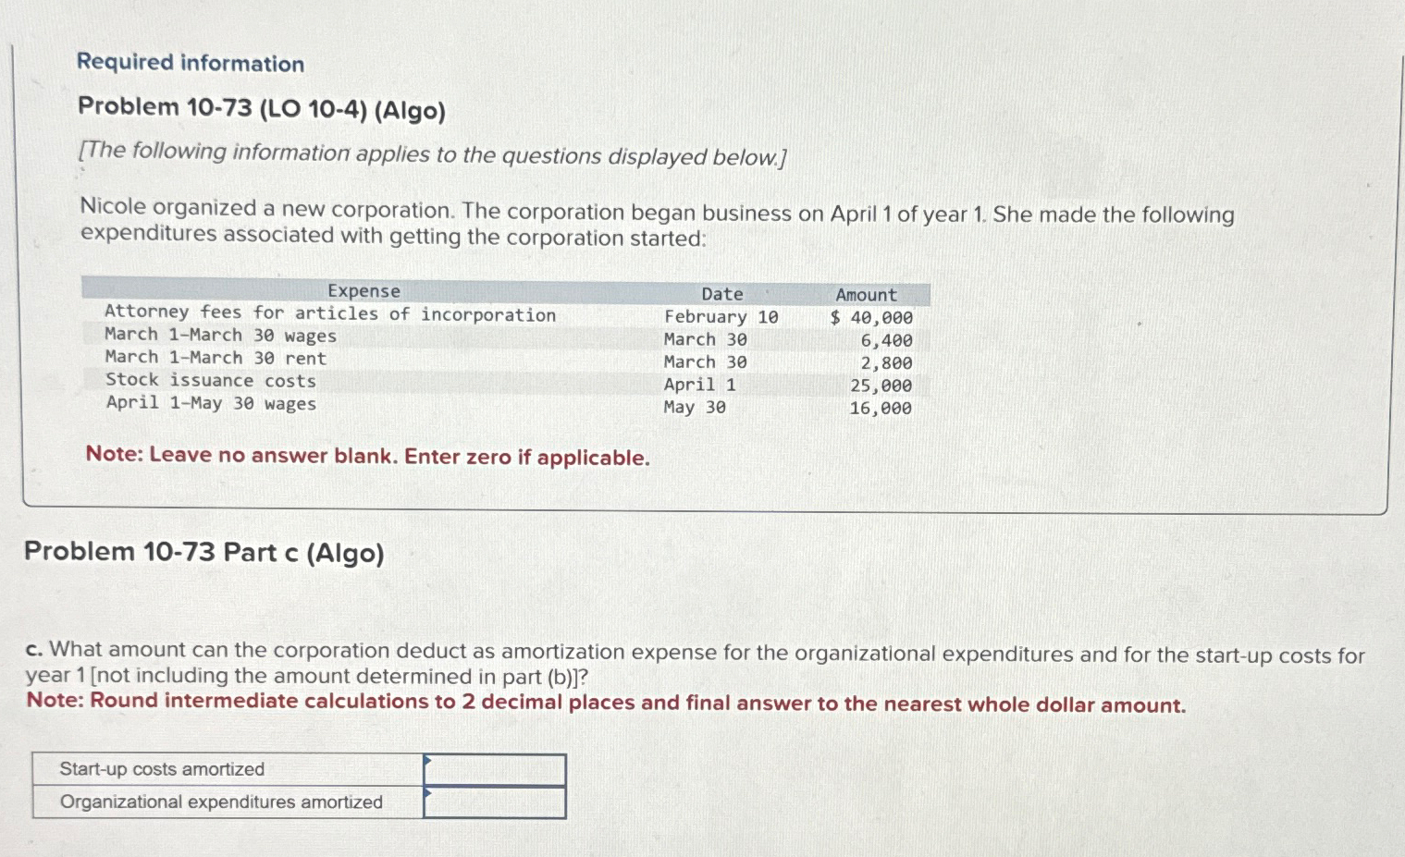Click the Problem 10-73 Part c heading
Image resolution: width=1405 pixels, height=857 pixels.
pos(204,553)
